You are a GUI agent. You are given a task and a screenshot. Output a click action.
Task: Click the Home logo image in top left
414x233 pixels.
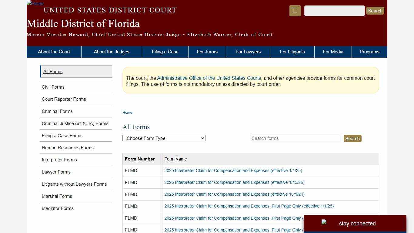[35, 4]
